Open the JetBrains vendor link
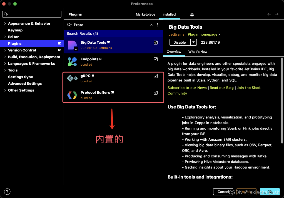 (x=176, y=34)
